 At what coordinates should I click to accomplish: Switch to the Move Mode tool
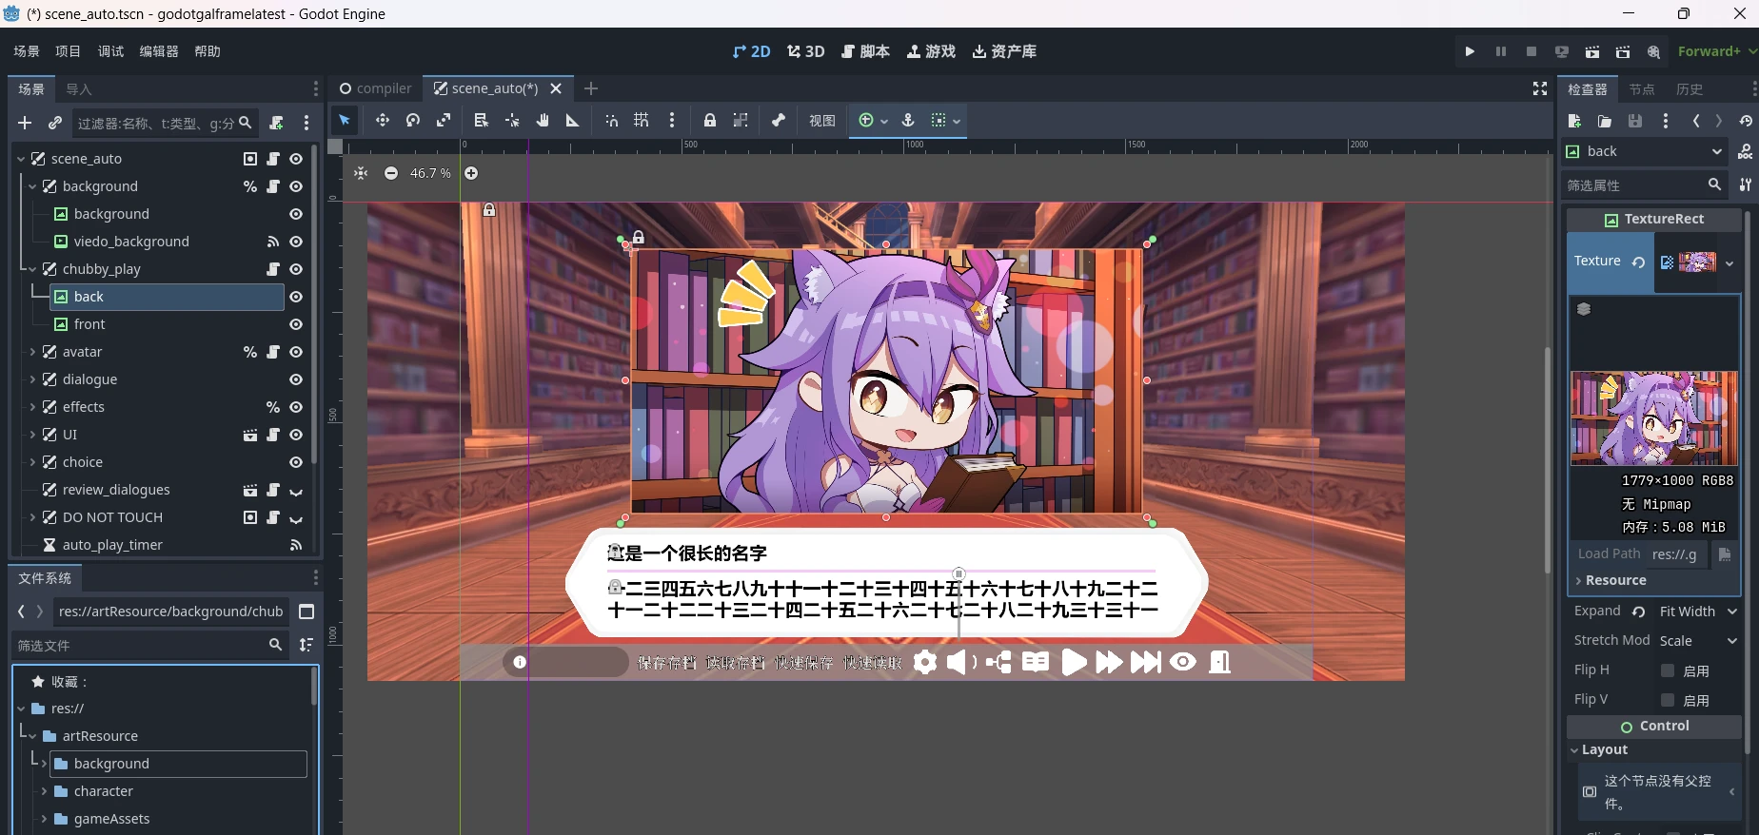(x=383, y=120)
